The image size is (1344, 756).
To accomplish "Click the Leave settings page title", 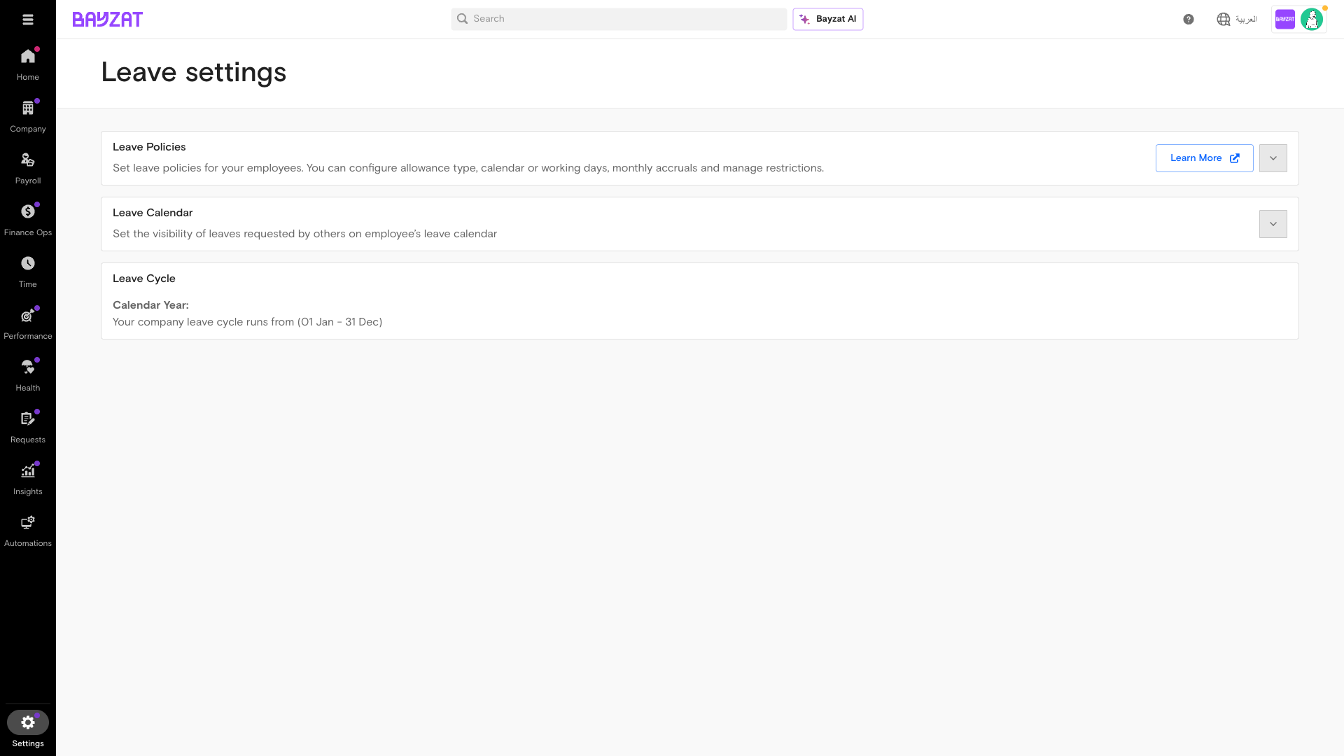I will [x=194, y=72].
